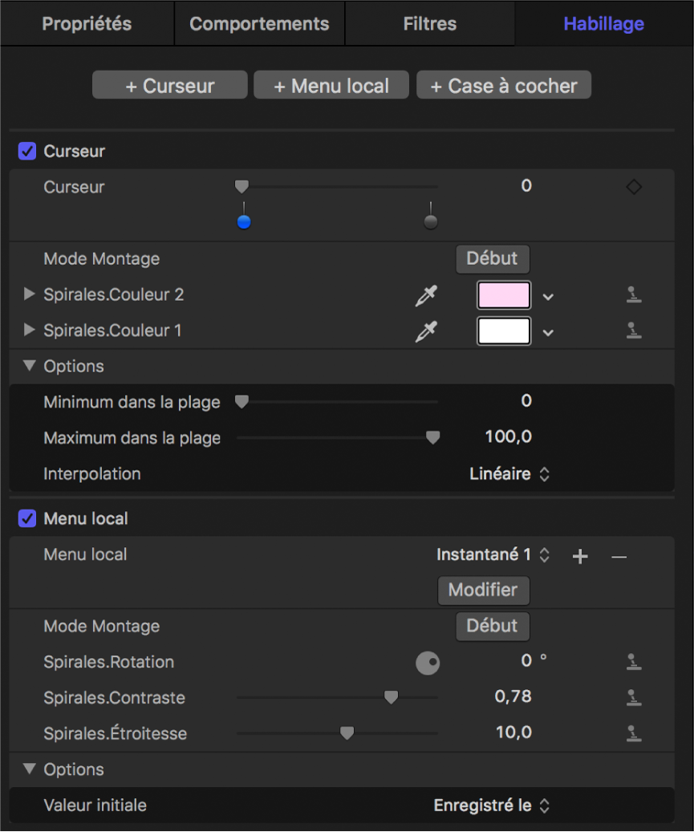694x832 pixels.
Task: Click the minus icon to remove an Instantané
Action: (x=619, y=556)
